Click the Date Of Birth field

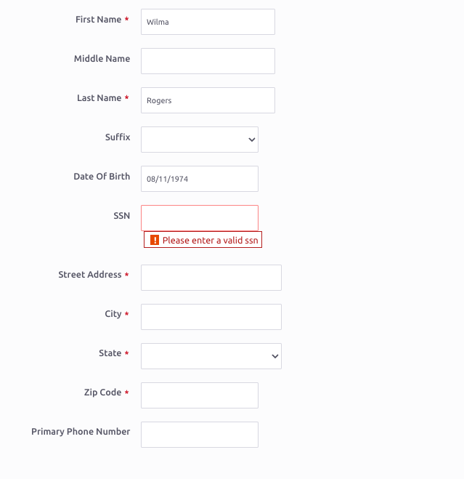[x=200, y=179]
